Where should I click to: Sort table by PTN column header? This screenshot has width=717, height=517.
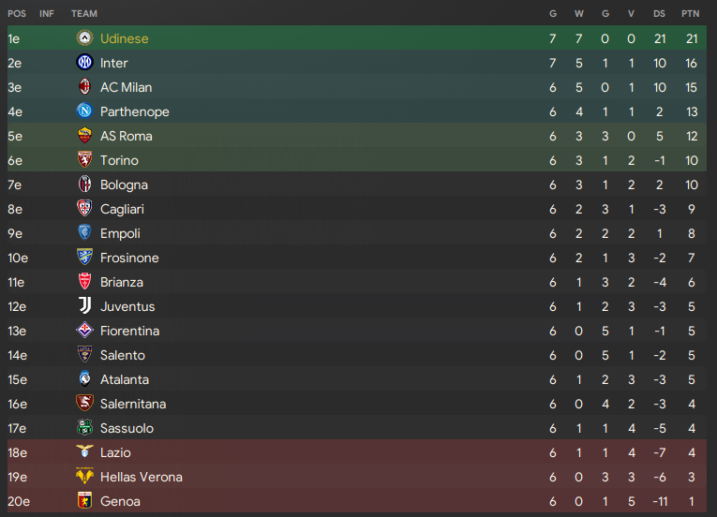[690, 14]
